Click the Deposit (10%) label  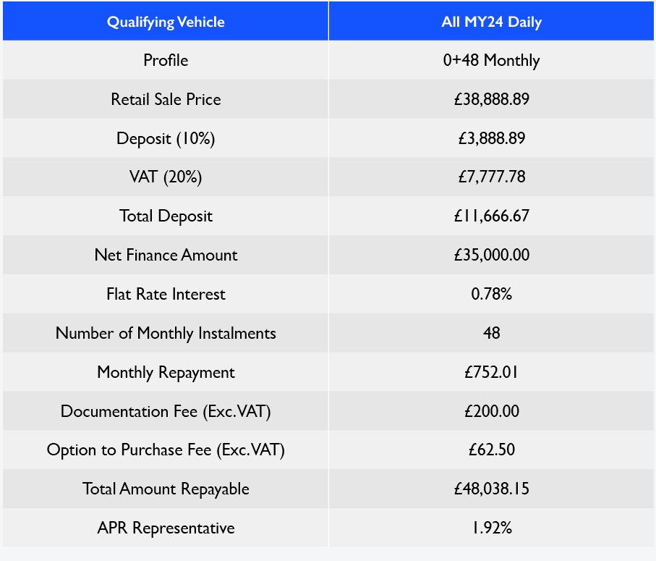[166, 138]
